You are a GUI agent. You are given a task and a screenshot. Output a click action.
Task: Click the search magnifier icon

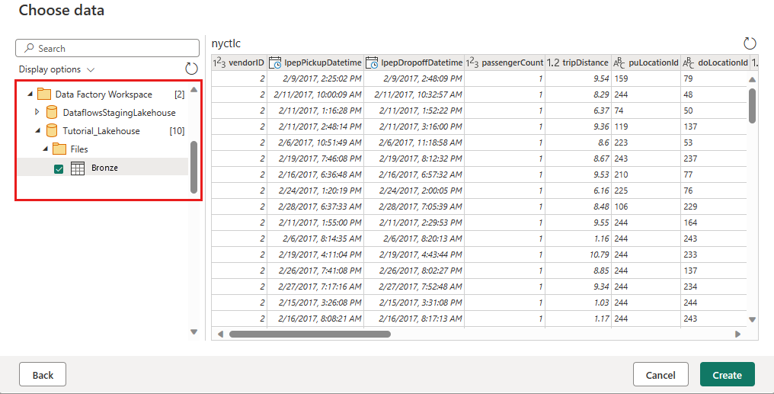[x=29, y=48]
